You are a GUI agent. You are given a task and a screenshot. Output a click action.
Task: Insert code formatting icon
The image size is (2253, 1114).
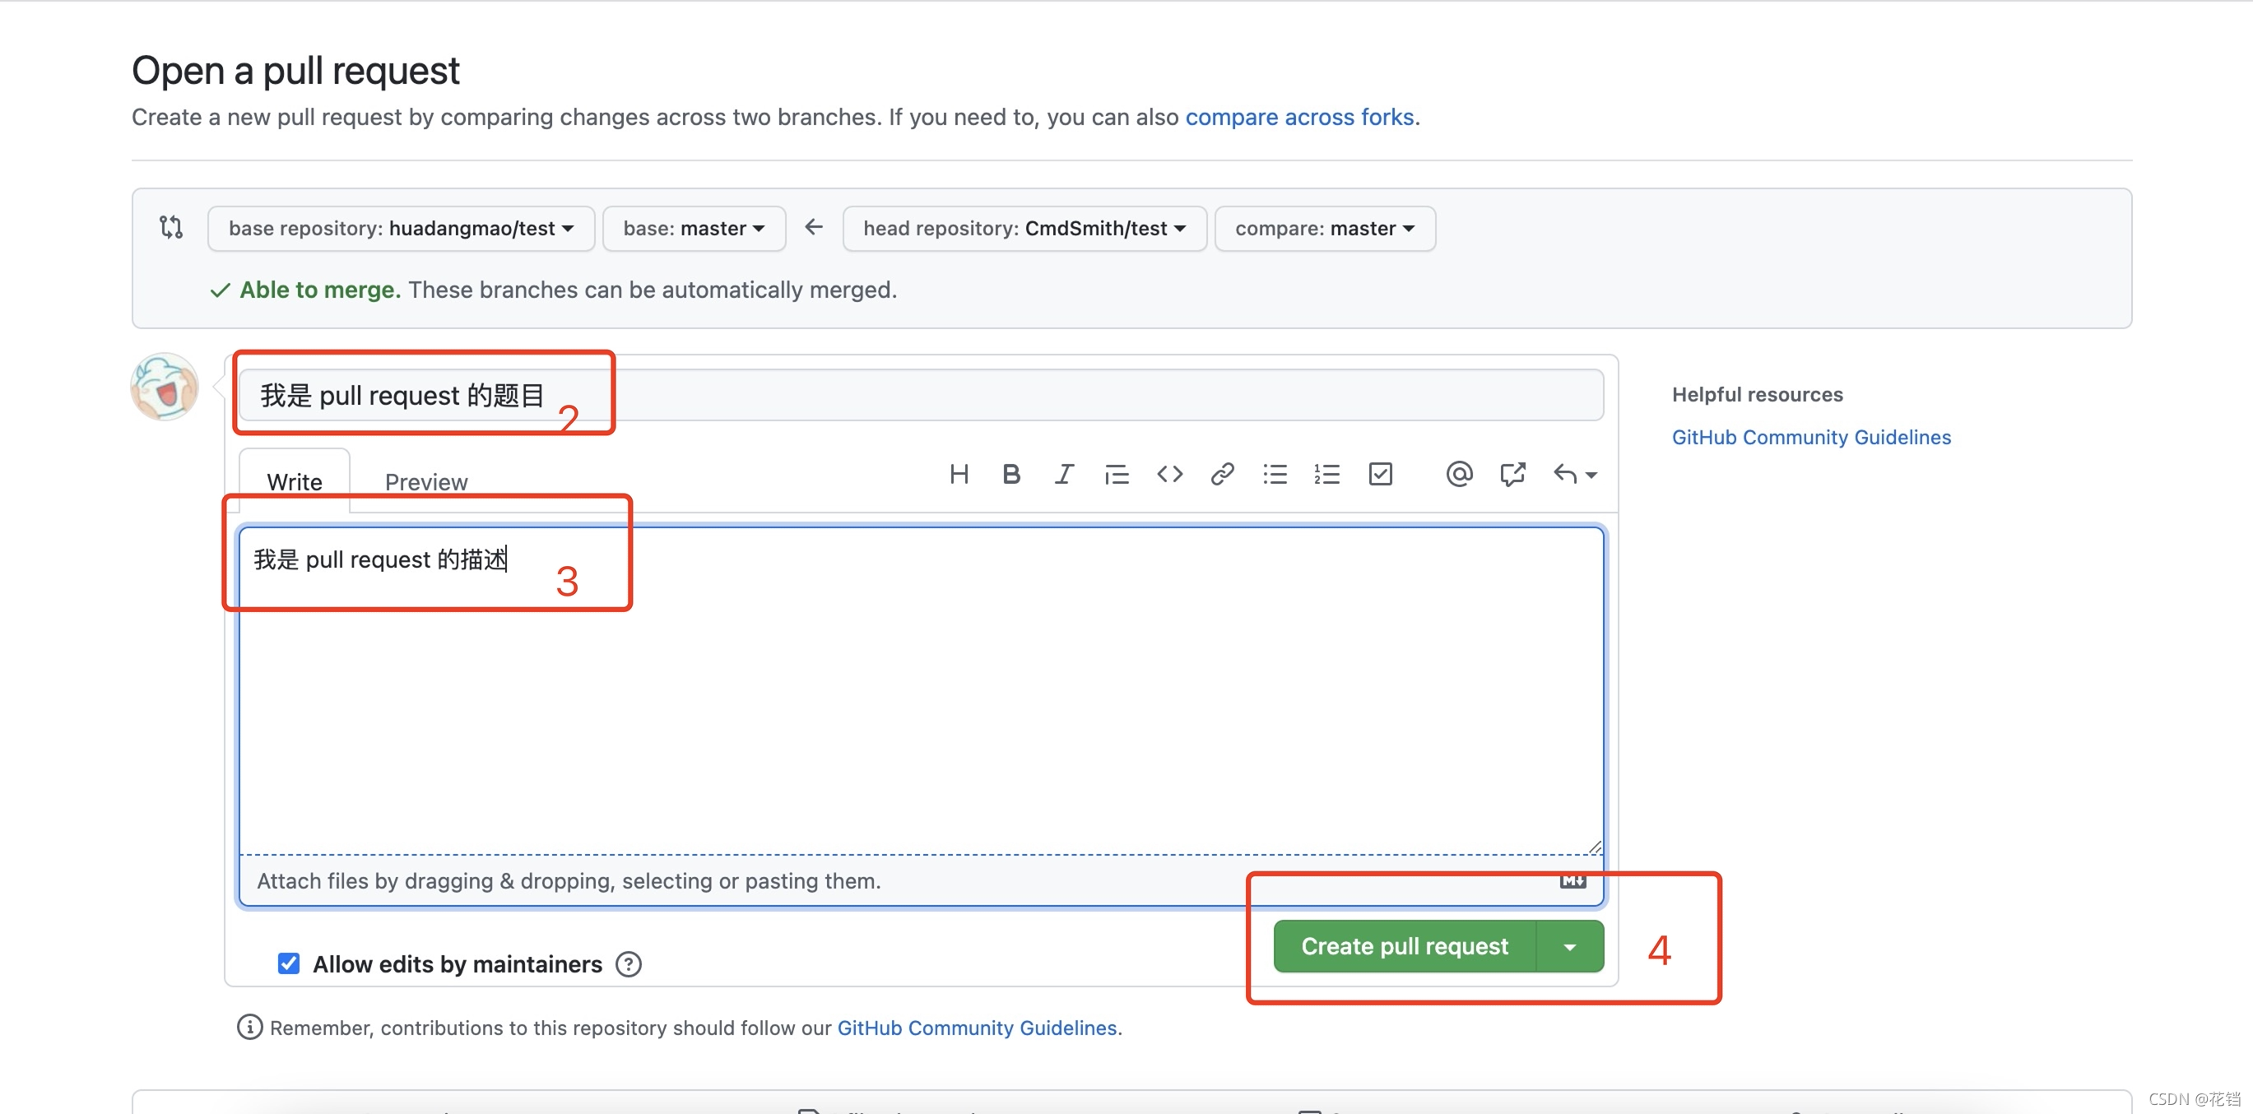tap(1169, 474)
